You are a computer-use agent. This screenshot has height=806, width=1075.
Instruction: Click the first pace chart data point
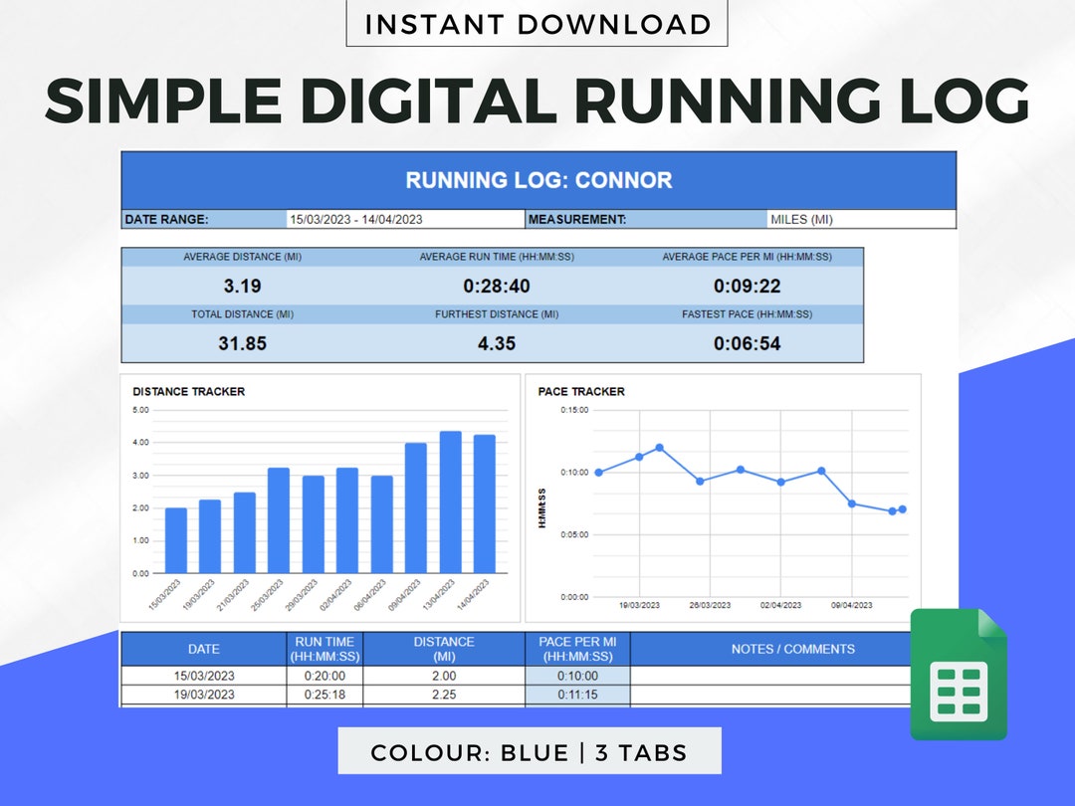tap(598, 472)
